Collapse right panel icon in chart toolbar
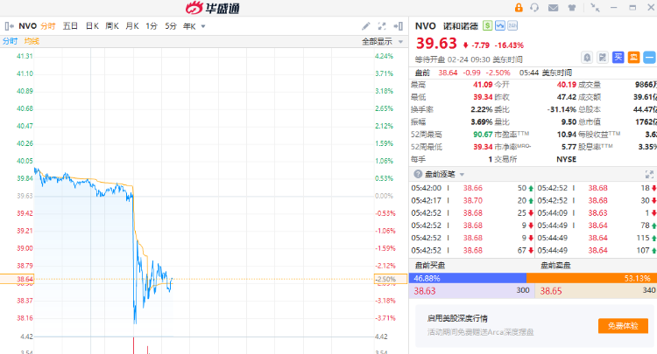Image resolution: width=657 pixels, height=354 pixels. [398, 26]
